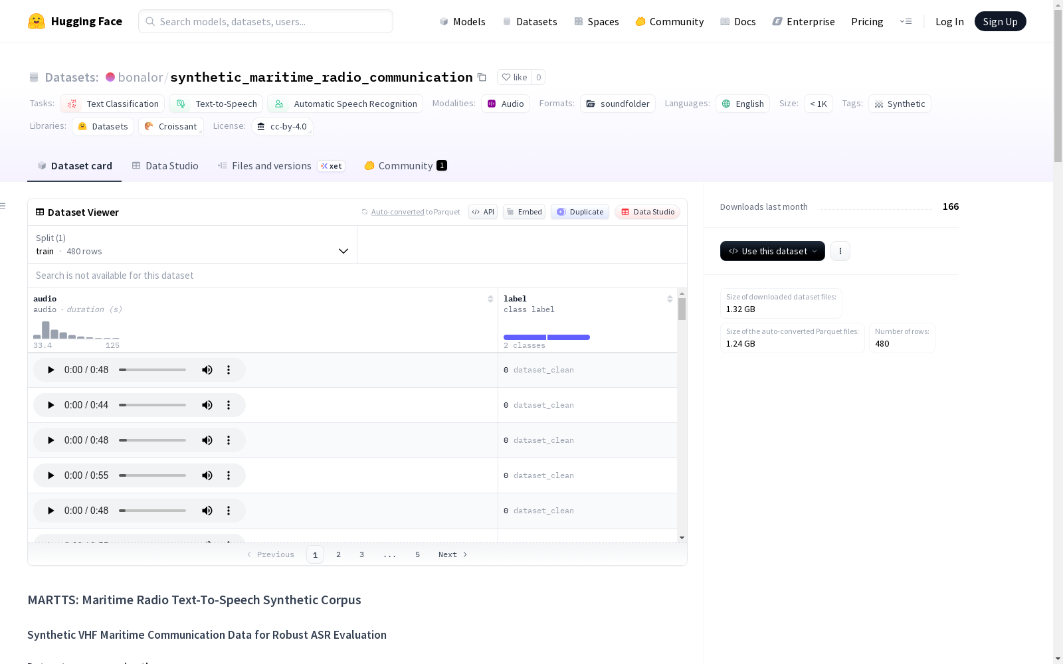Screen dimensions: 1063x664
Task: Click the bonalor author link
Action: click(140, 77)
